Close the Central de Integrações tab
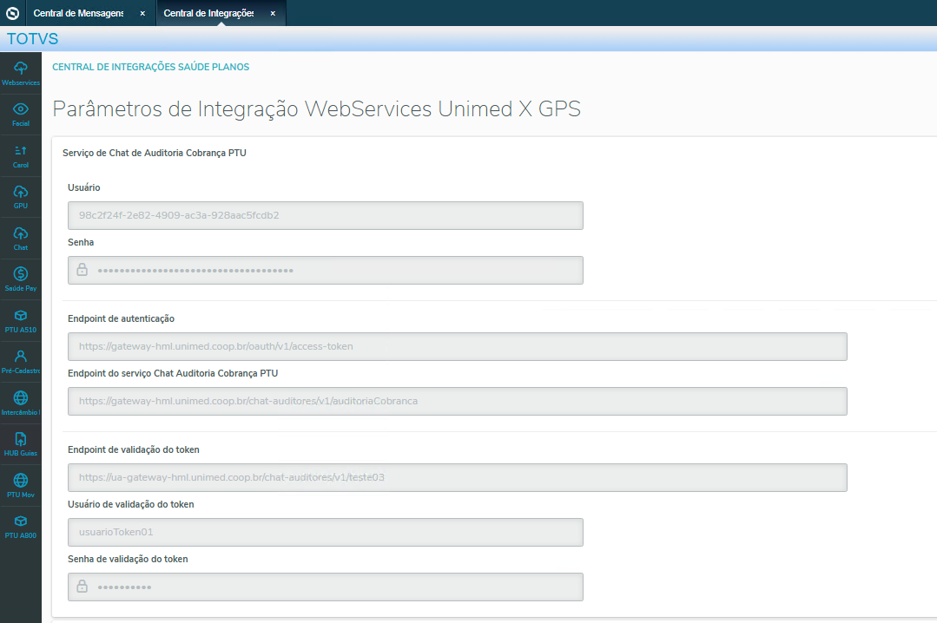Screen dimensions: 937x623 (x=273, y=13)
